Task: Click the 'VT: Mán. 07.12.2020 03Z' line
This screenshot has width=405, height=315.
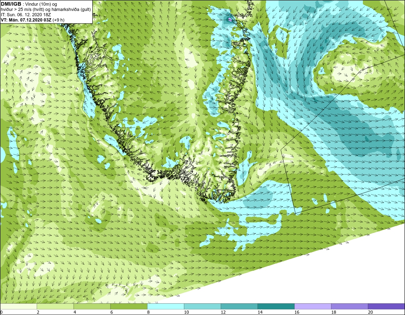Action: (x=27, y=20)
